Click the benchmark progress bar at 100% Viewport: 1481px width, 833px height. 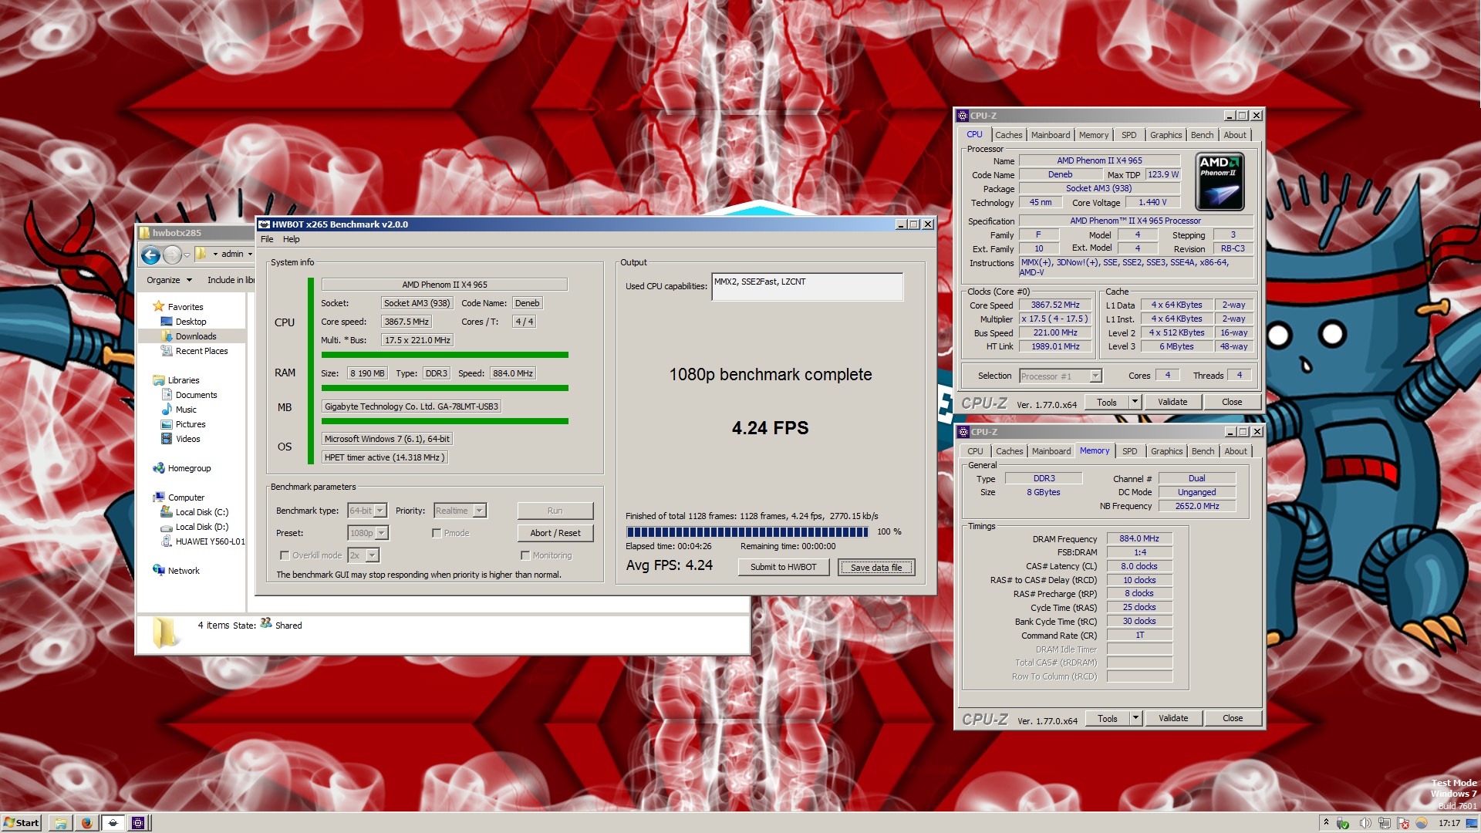click(x=747, y=531)
